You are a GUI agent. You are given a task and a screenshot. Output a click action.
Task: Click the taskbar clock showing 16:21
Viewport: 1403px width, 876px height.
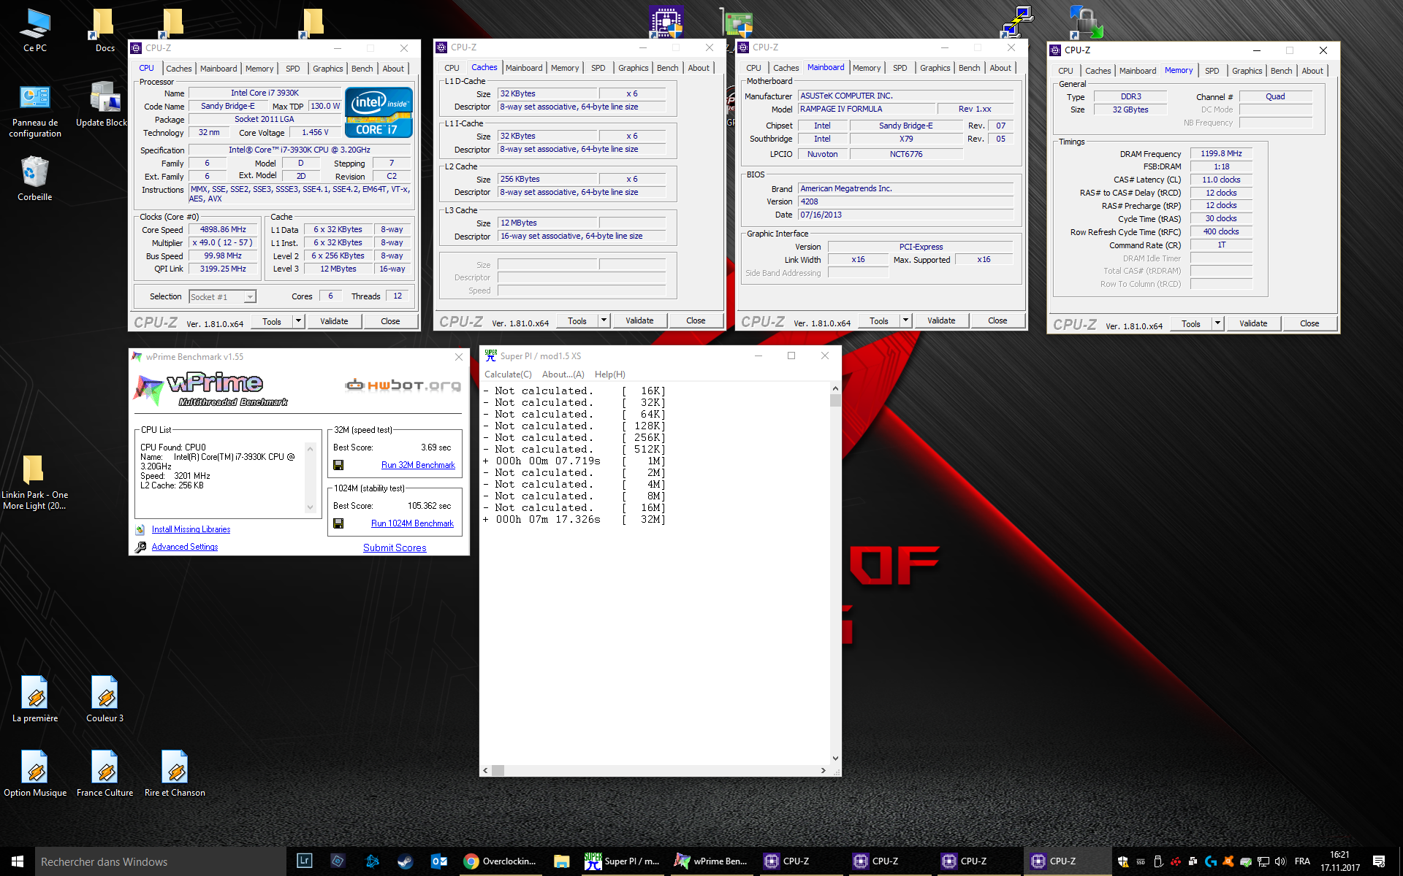(x=1339, y=861)
